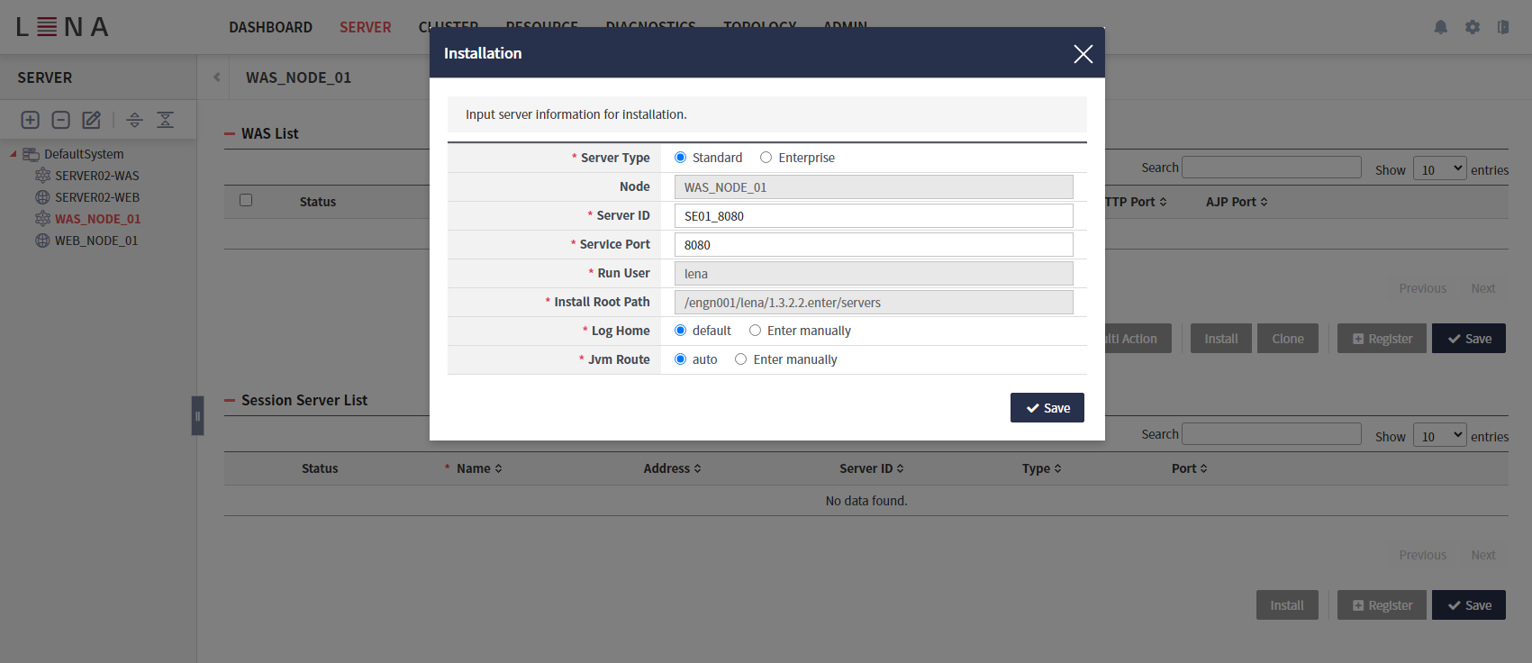The height and width of the screenshot is (663, 1532).
Task: Tick the select-all checkbox in WAS List
Action: coord(246,200)
